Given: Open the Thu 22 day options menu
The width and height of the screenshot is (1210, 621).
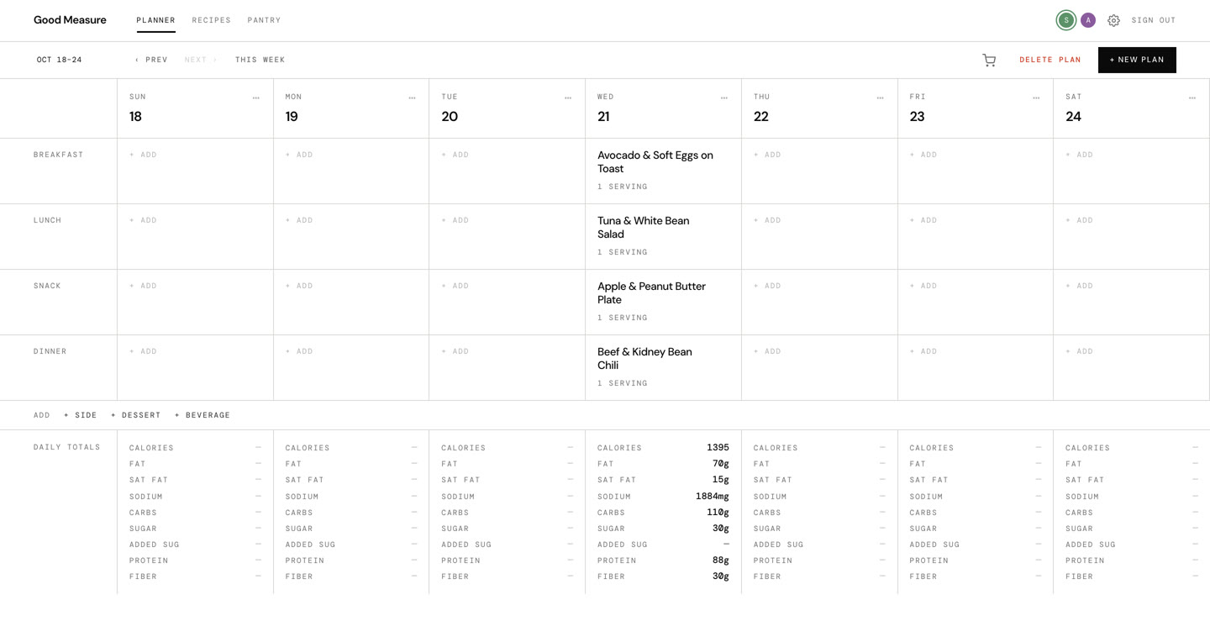Looking at the screenshot, I should tap(880, 98).
